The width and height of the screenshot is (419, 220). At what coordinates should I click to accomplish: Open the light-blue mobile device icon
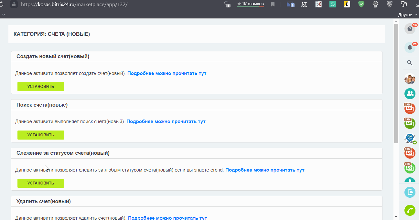tap(410, 192)
